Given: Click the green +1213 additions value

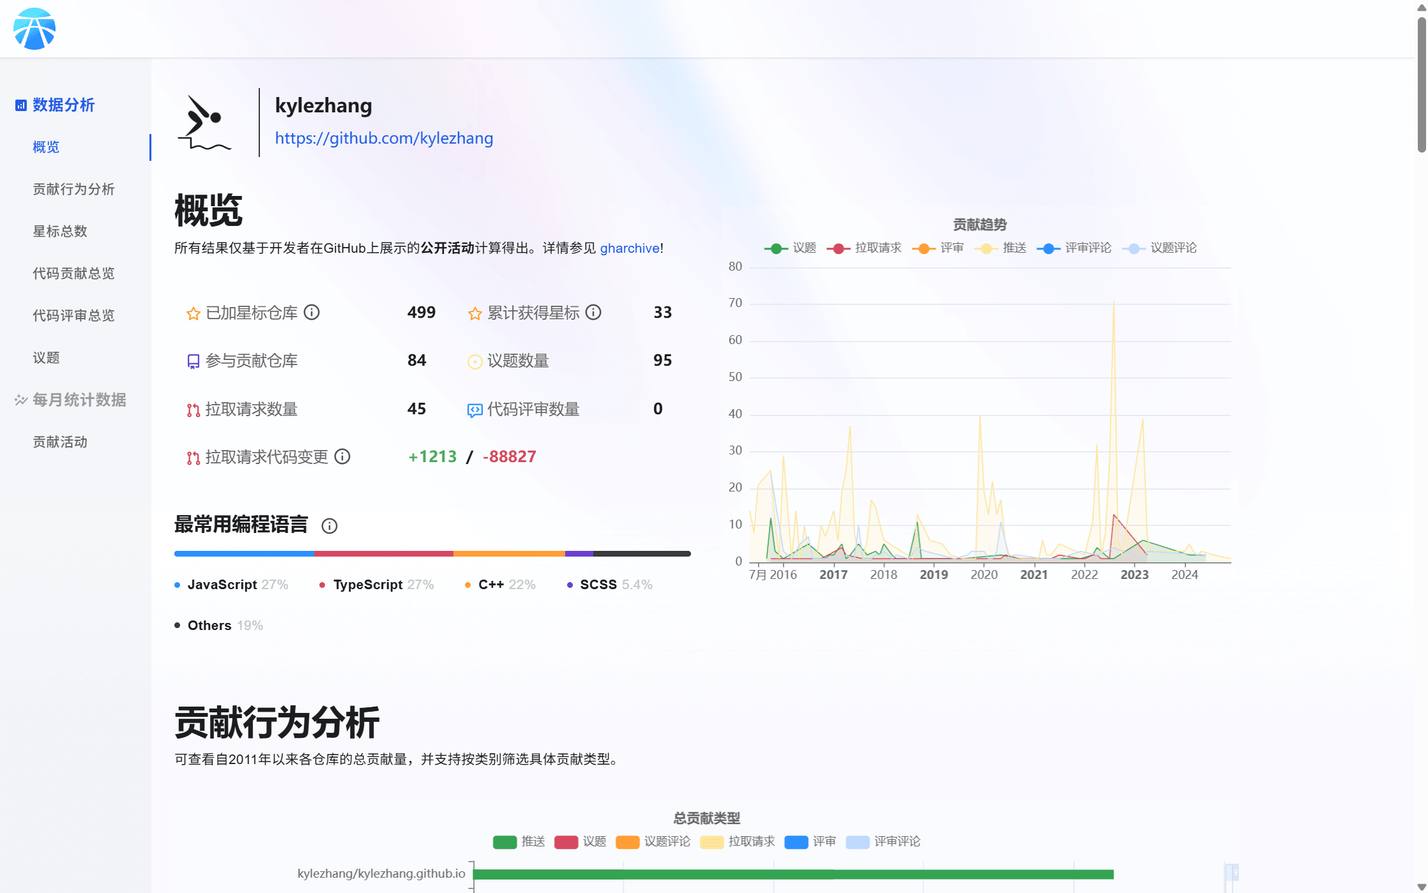Looking at the screenshot, I should [x=432, y=457].
